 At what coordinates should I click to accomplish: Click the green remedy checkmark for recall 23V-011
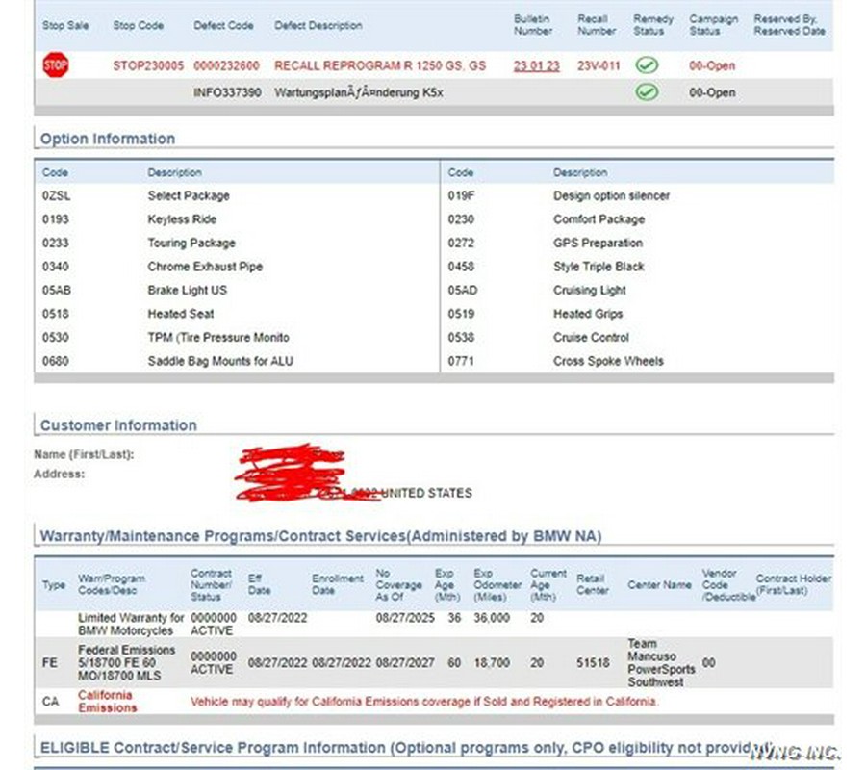(x=647, y=65)
